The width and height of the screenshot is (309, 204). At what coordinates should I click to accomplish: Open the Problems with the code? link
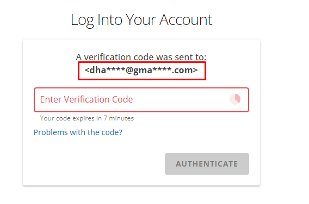pos(78,132)
